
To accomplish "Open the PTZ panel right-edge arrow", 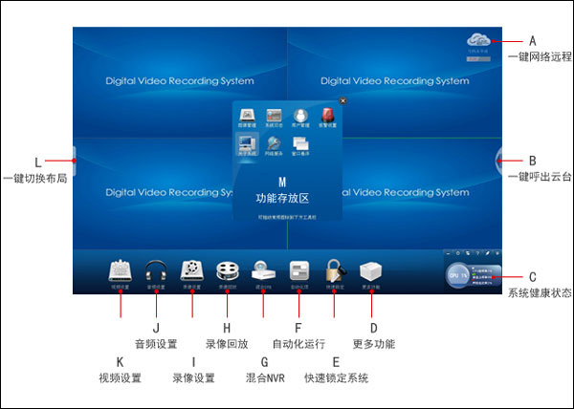I will pyautogui.click(x=498, y=161).
